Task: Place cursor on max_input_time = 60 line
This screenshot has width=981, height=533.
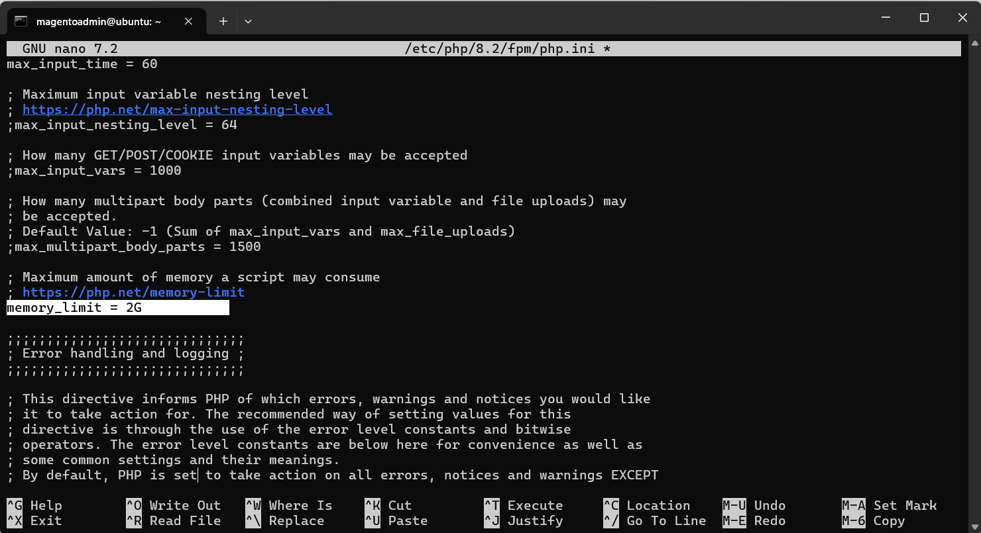Action: click(82, 64)
